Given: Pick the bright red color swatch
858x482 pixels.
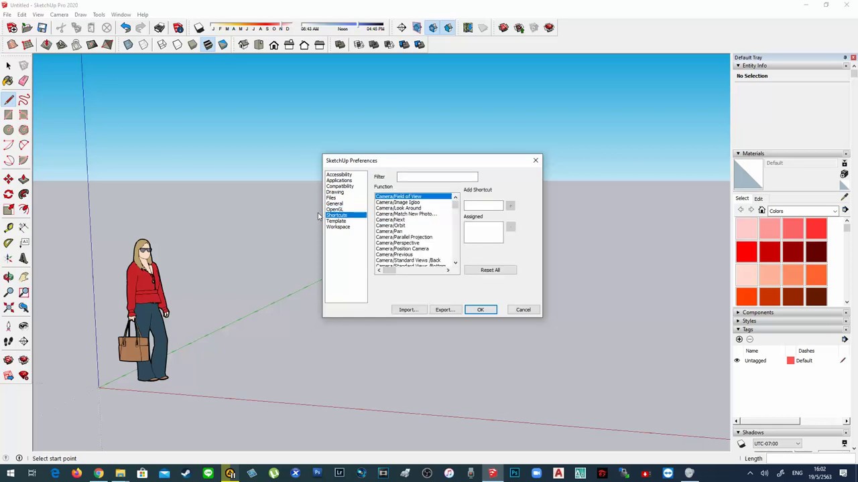Looking at the screenshot, I should point(747,252).
